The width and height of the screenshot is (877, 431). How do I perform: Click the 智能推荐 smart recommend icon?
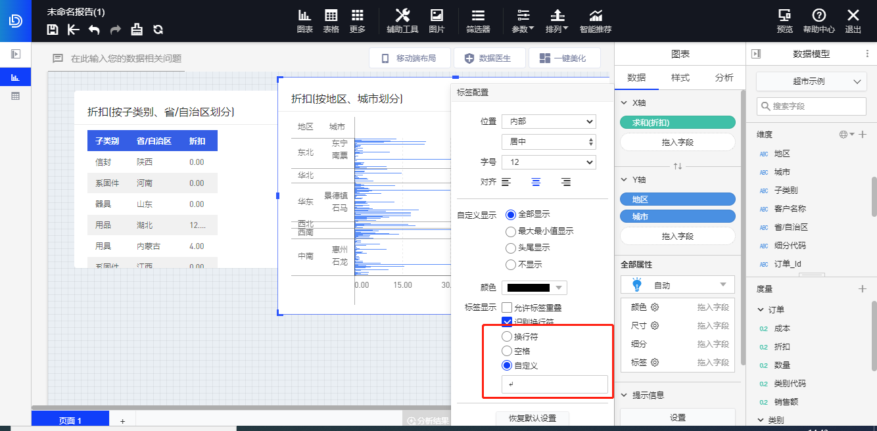pos(595,20)
